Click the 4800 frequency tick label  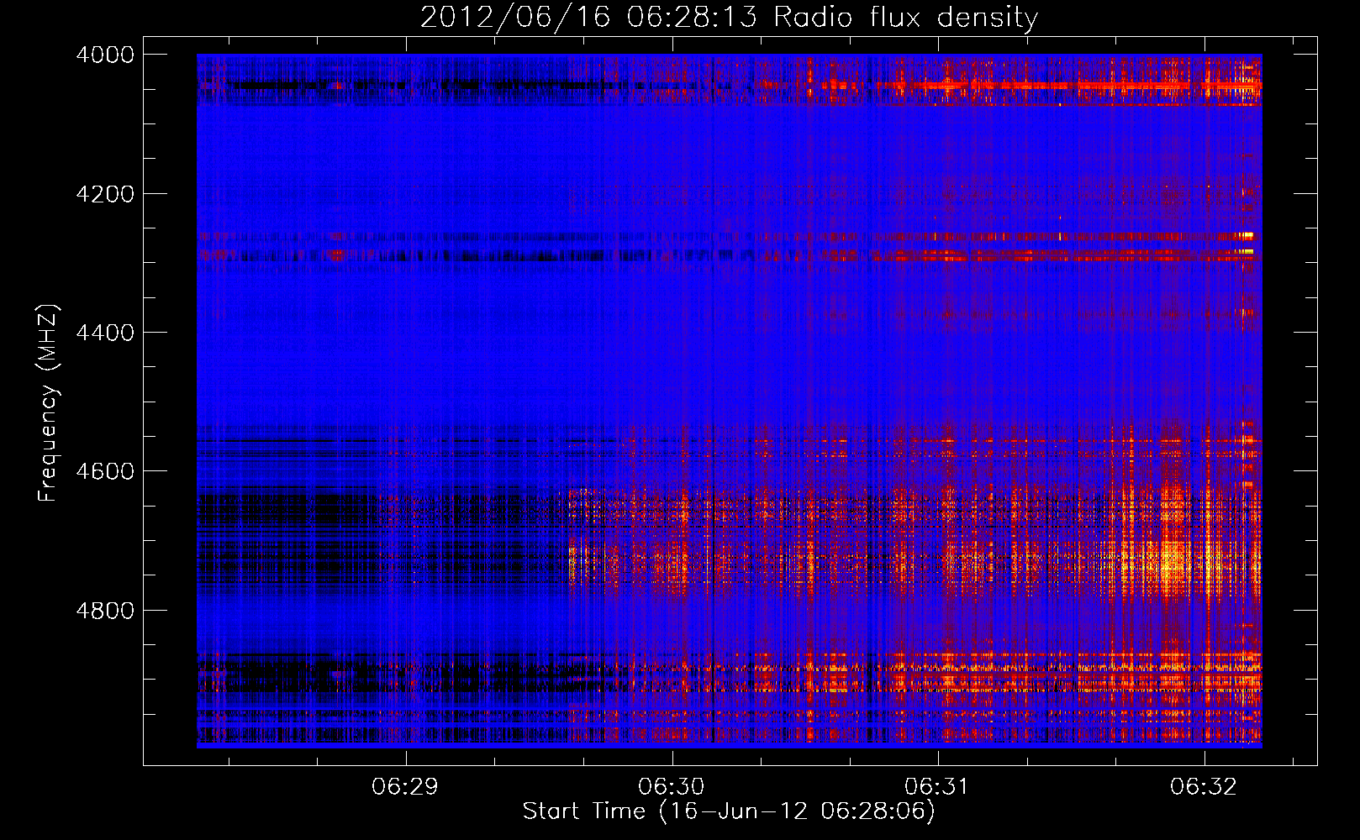tap(105, 611)
